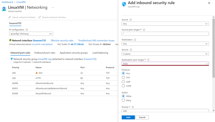215x122 pixels.
Task: Close the Add inbound security rule panel
Action: 209,3
